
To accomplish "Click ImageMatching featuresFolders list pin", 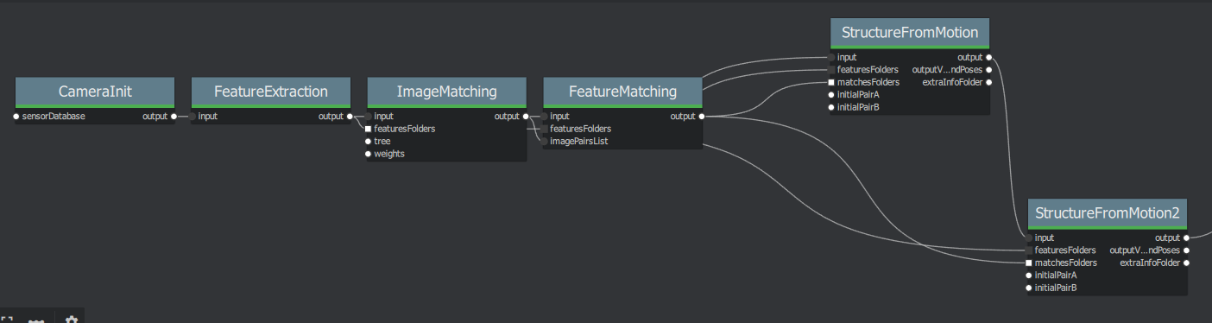I will pos(368,129).
